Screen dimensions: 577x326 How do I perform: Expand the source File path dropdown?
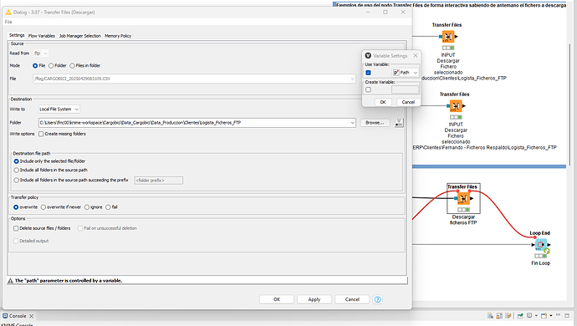352,79
